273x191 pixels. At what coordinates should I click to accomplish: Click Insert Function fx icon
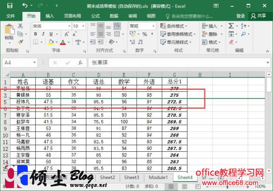point(80,63)
